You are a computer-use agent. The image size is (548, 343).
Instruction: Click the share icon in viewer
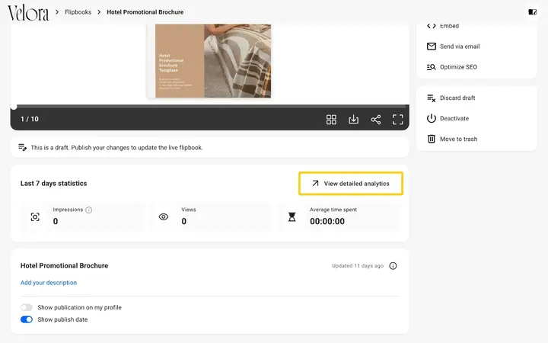tap(376, 120)
